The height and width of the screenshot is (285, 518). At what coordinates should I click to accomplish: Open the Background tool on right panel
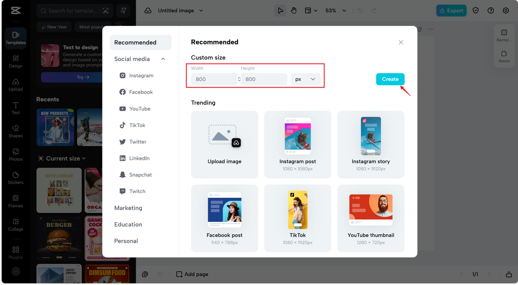pos(504,35)
